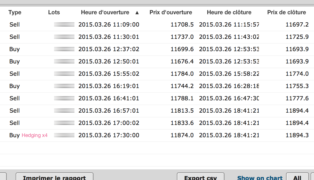This screenshot has width=314, height=180.
Task: Click the sort arrow on Heure d'ouverture
Action: pos(137,13)
